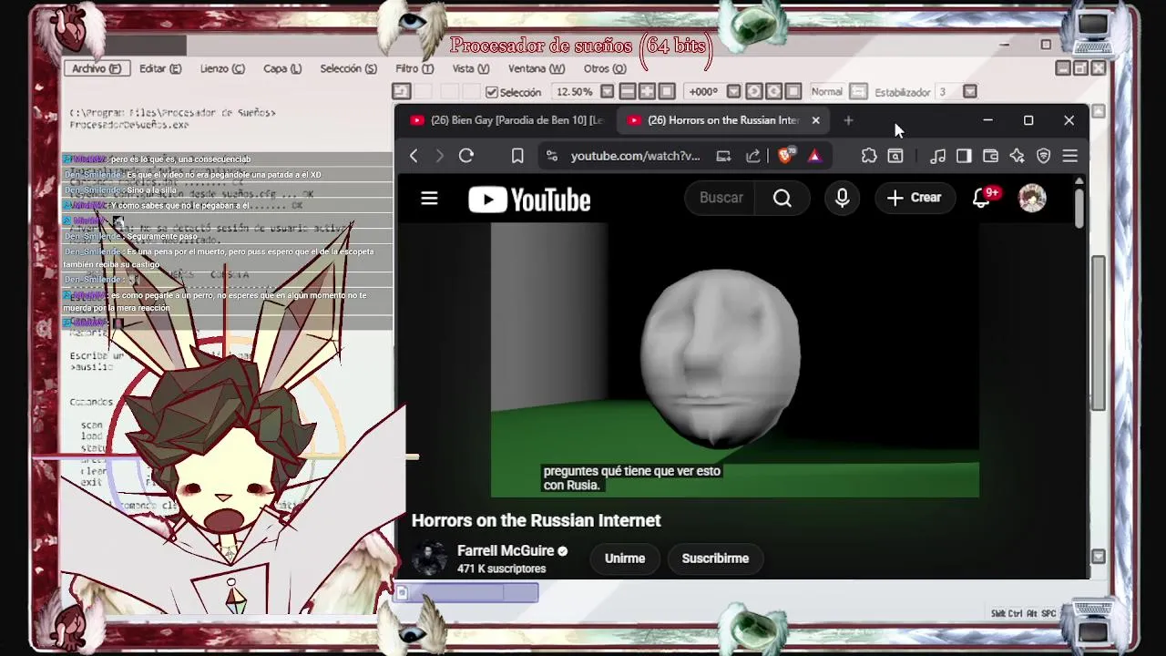The image size is (1166, 656).
Task: Click the paint window horizontal scrollbar thumb
Action: point(465,593)
